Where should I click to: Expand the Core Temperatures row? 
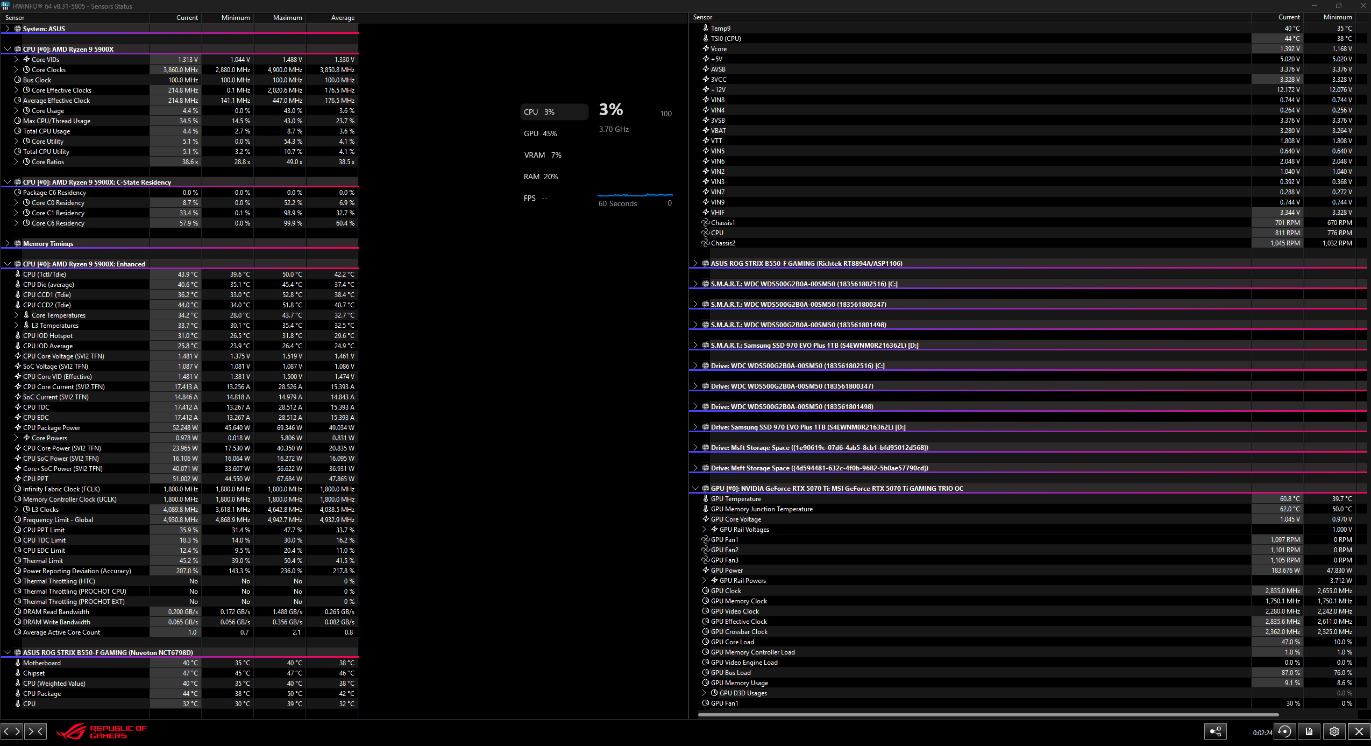coord(16,315)
